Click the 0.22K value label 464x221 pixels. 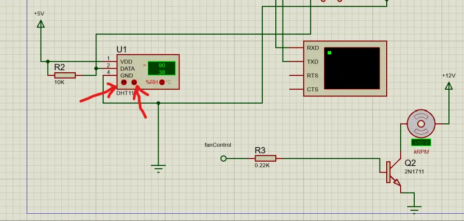(262, 166)
